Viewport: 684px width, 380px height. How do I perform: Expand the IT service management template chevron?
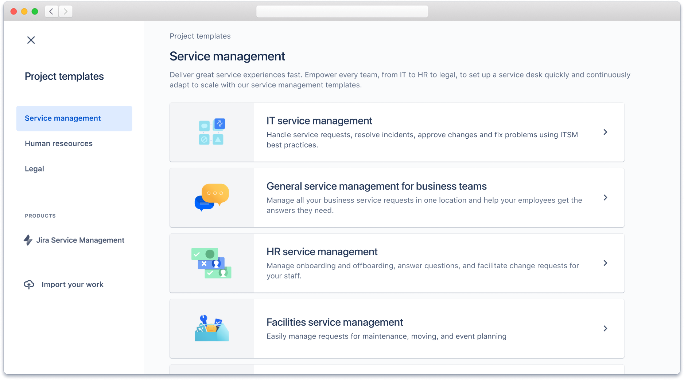[605, 132]
